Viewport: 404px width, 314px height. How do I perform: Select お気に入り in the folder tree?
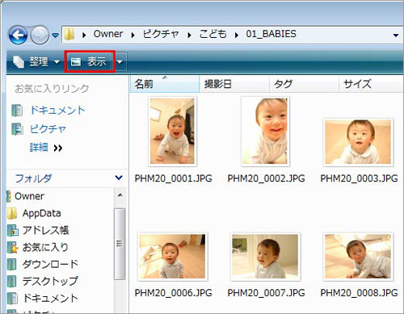point(45,247)
